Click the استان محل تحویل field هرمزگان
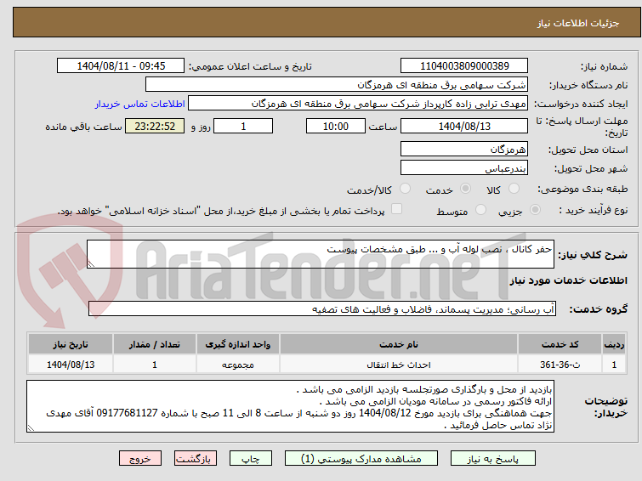This screenshot has width=642, height=481. [464, 149]
